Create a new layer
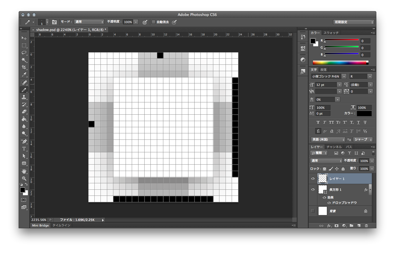Image resolution: width=395 pixels, height=253 pixels. point(359,225)
